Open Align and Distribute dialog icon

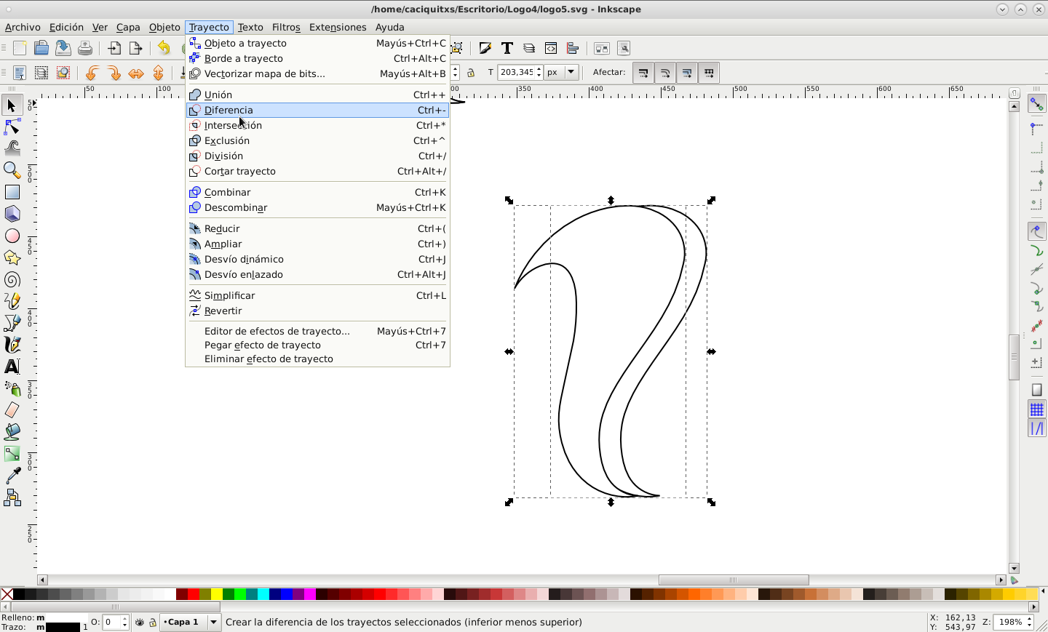[573, 49]
